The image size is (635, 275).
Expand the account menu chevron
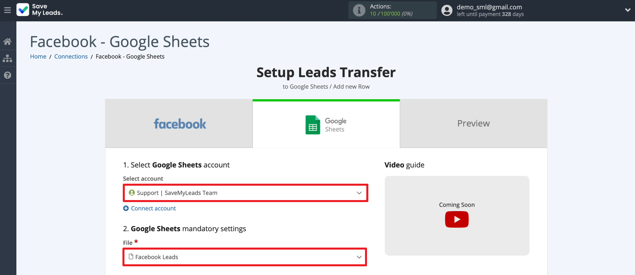pyautogui.click(x=628, y=10)
